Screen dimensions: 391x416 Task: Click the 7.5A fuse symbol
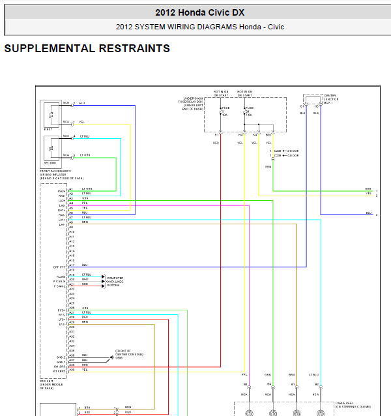244,112
